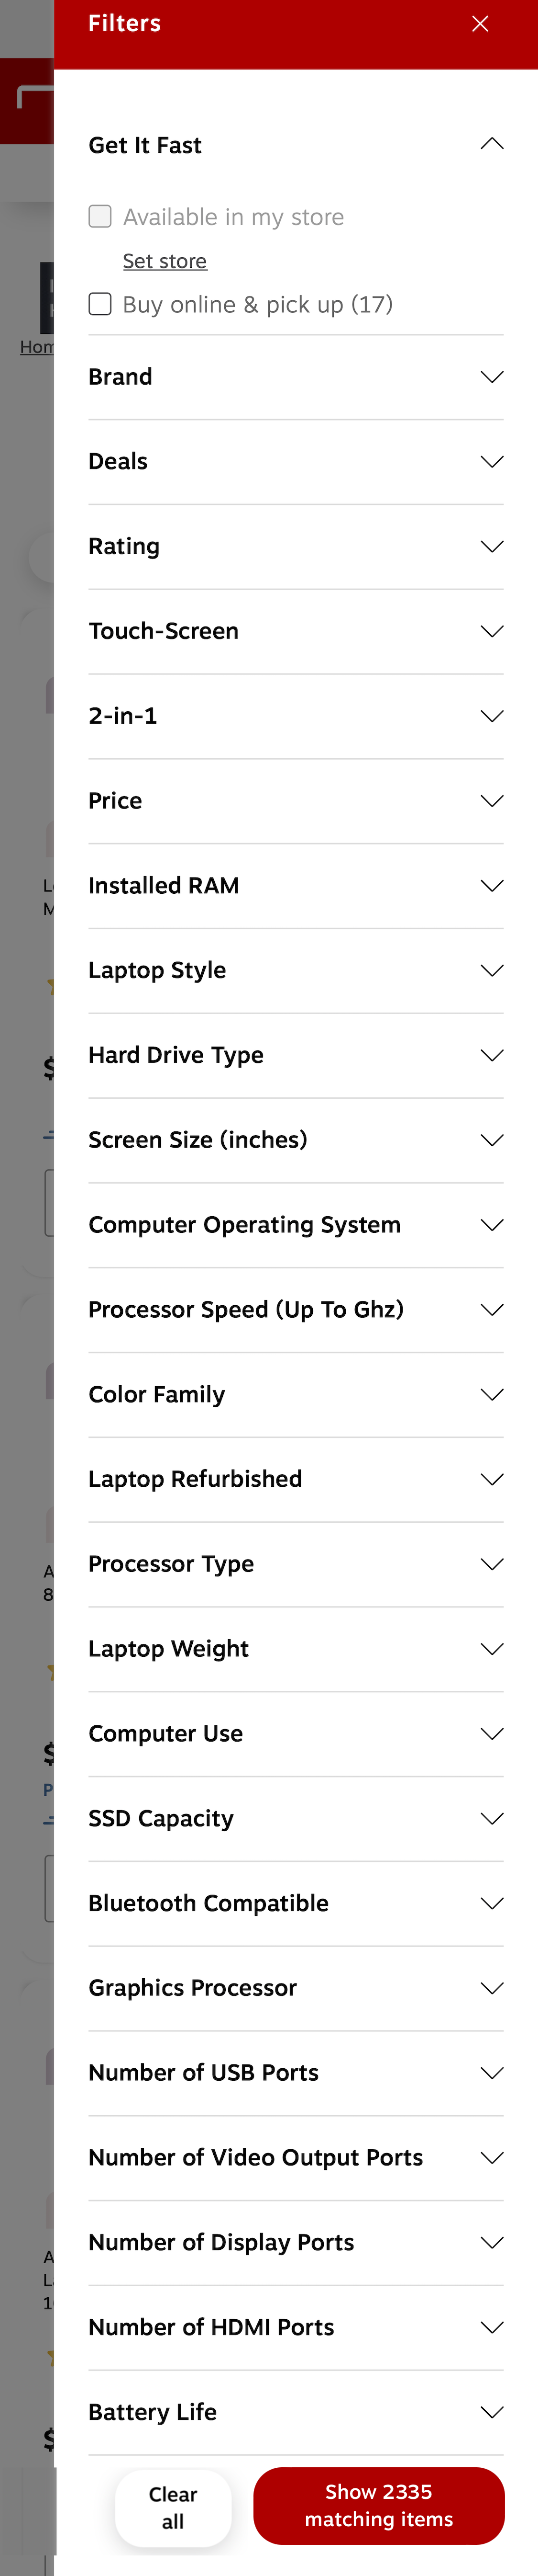Expand the Brand filter
The image size is (538, 2576).
point(491,377)
